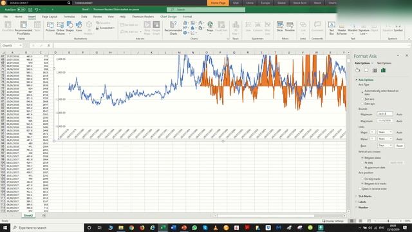Image resolution: width=412 pixels, height=232 pixels.
Task: Click the Windows Start button
Action: pos(5,227)
